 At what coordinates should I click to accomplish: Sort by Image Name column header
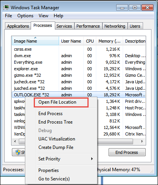pos(35,41)
